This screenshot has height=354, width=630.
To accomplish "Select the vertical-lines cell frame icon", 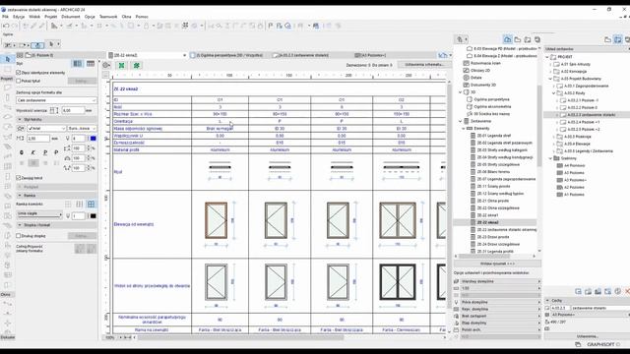I will (80, 205).
